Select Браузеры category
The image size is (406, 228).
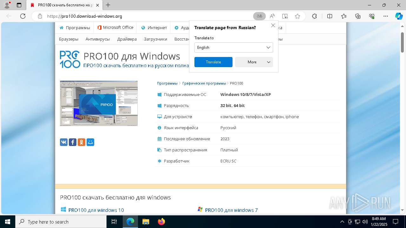pyautogui.click(x=69, y=39)
